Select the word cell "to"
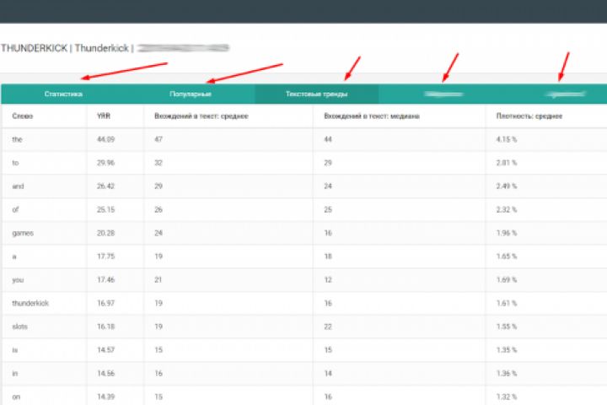 click(x=15, y=163)
